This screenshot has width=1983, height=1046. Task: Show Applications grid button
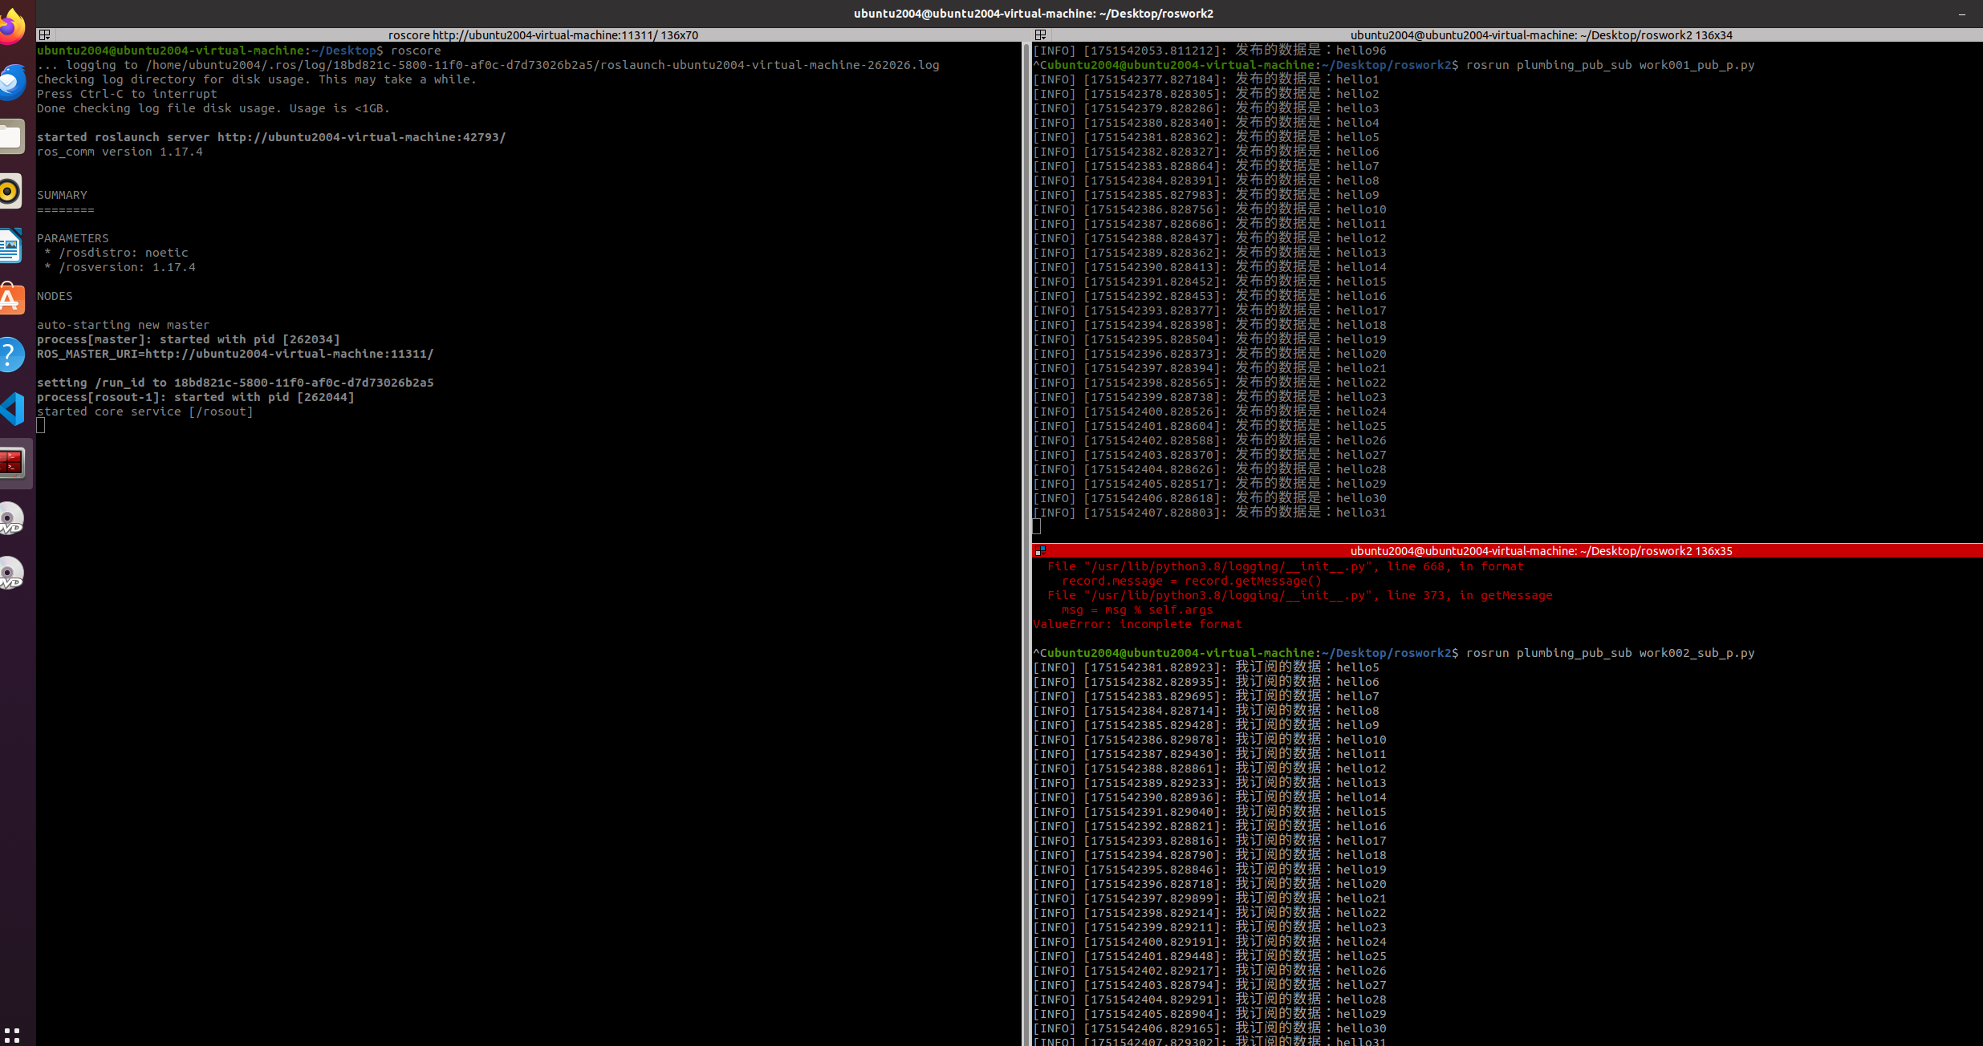pos(11,1035)
